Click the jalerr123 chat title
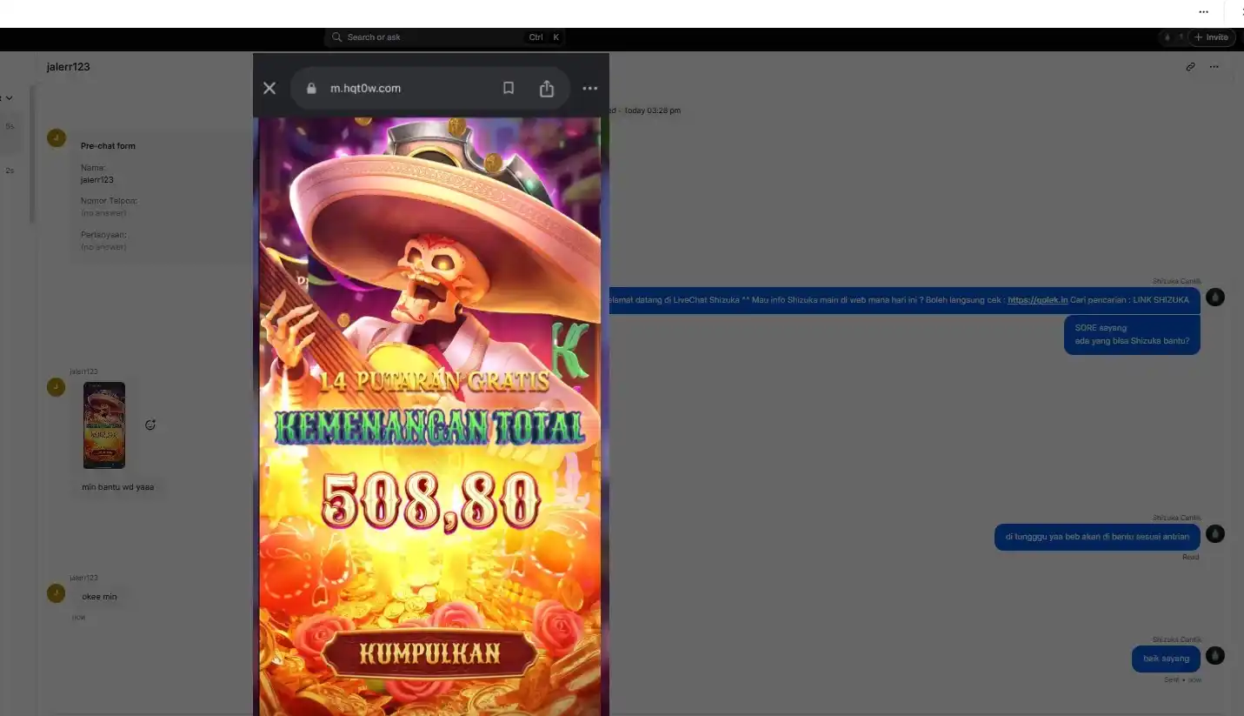Screen dimensions: 1244x716 (69, 67)
